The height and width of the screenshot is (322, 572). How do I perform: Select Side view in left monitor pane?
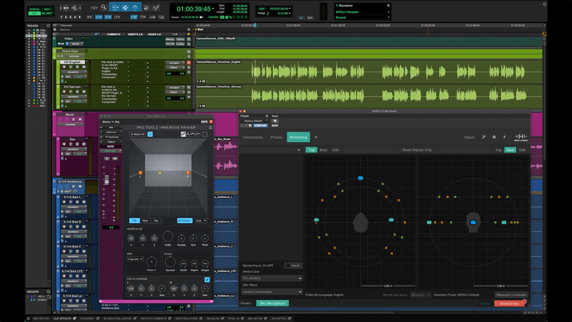(335, 150)
